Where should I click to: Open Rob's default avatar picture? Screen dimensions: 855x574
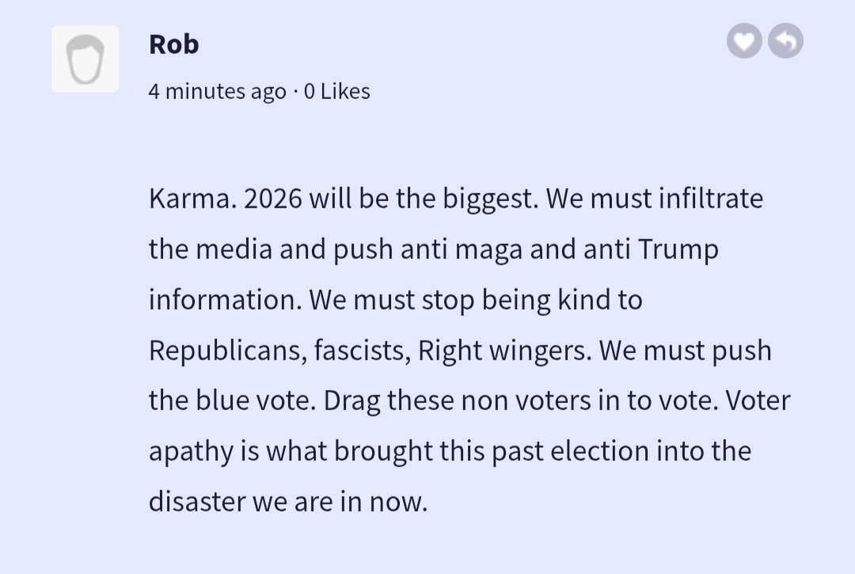tap(85, 59)
